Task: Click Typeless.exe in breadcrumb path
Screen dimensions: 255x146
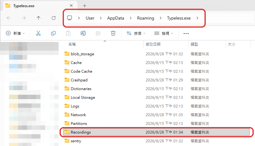Action: coord(179,18)
